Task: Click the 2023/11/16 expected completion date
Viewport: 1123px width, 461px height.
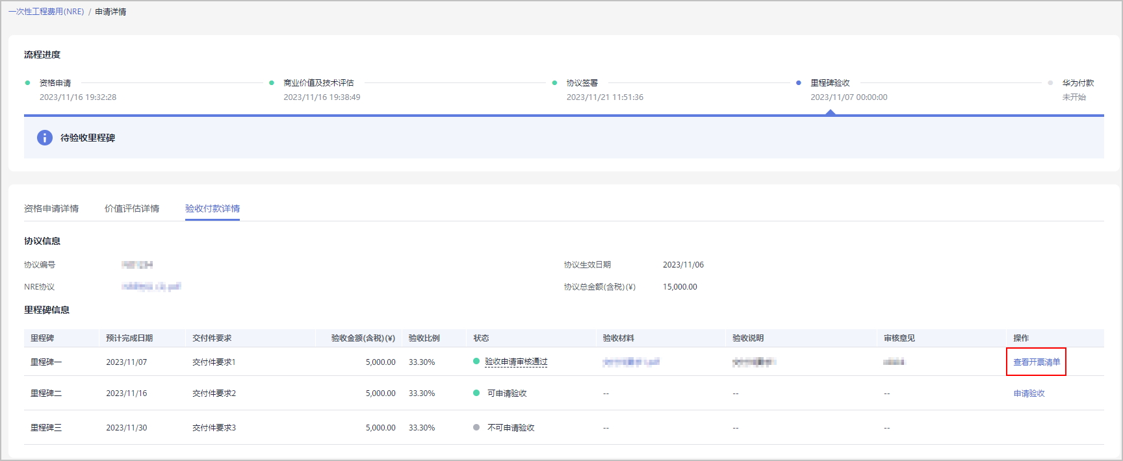Action: click(127, 393)
